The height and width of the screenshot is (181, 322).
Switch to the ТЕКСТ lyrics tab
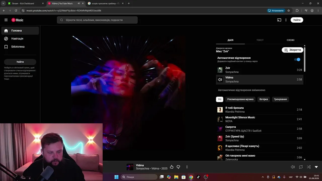260,40
